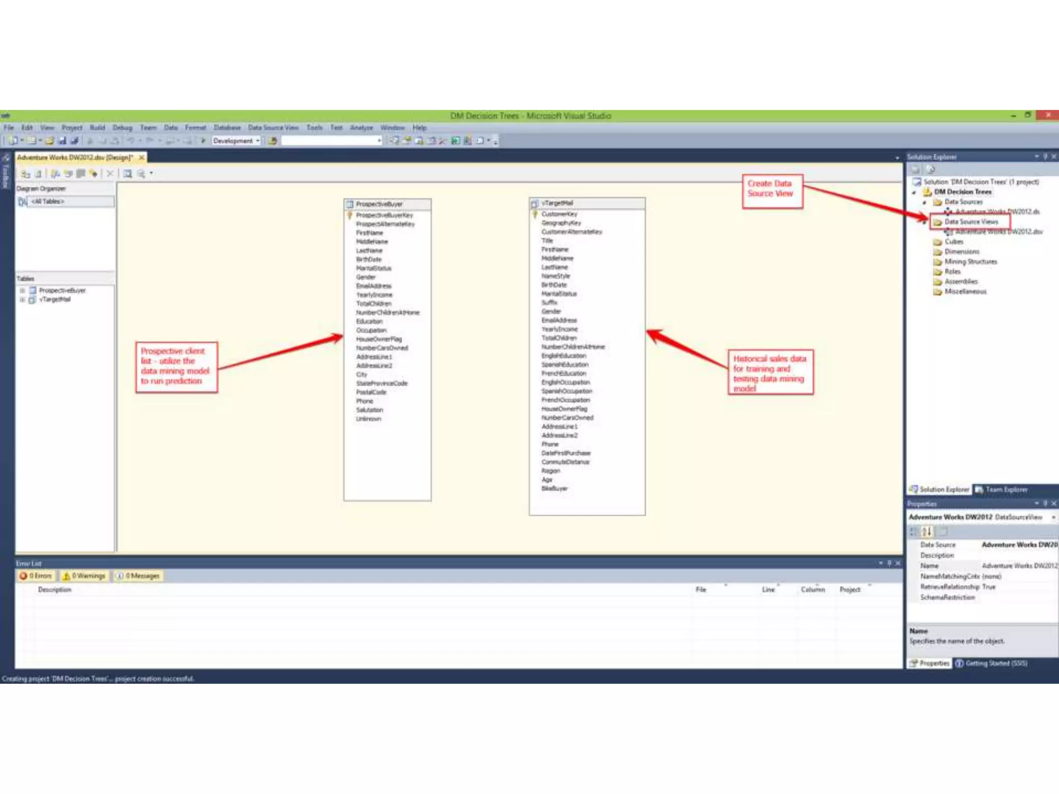
Task: Click the Zoom magnifier icon in DSV toolbar
Action: coord(141,174)
